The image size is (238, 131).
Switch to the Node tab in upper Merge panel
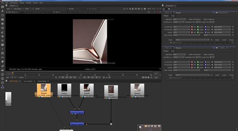point(173,16)
